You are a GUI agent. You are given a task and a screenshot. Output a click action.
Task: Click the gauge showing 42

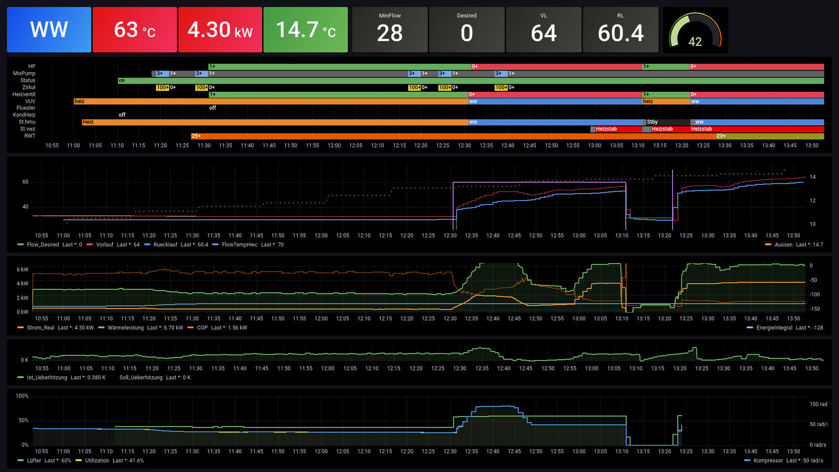click(695, 31)
